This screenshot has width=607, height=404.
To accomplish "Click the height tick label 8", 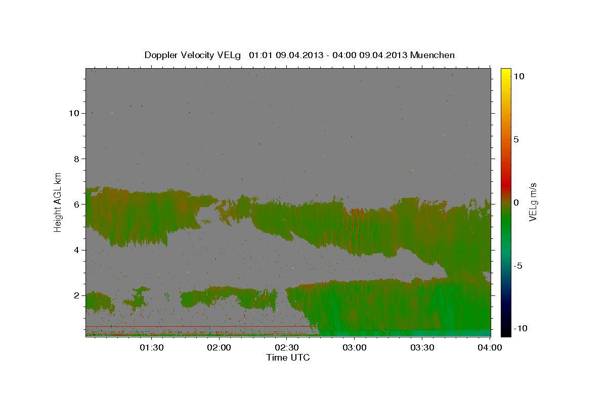I will (77, 159).
